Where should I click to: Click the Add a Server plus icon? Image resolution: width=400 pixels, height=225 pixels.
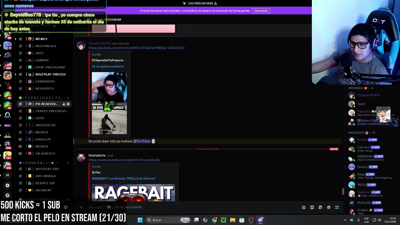coord(7,185)
